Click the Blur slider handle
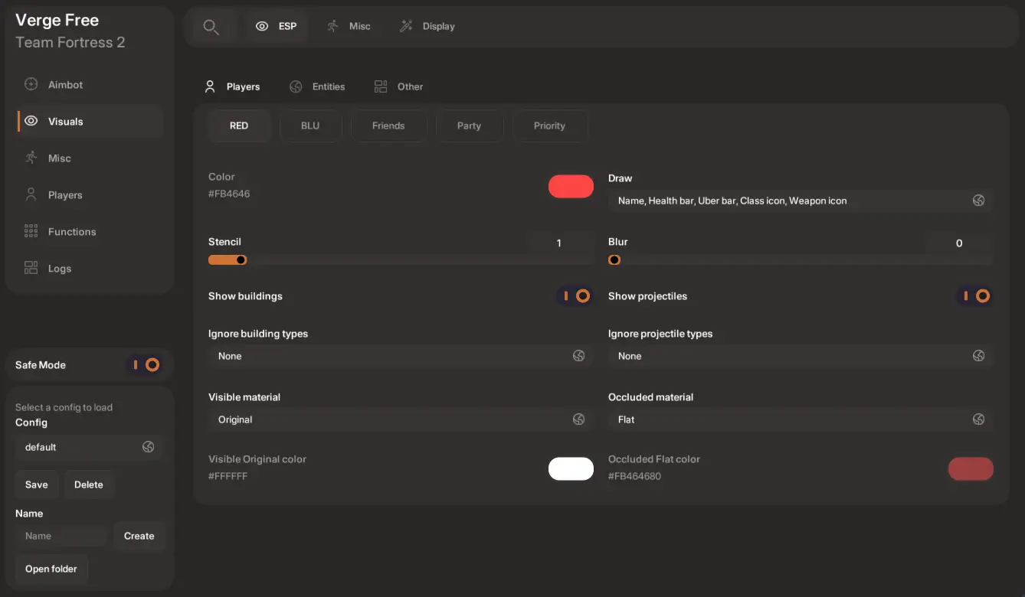Screen dimensions: 1025x597 pos(614,259)
